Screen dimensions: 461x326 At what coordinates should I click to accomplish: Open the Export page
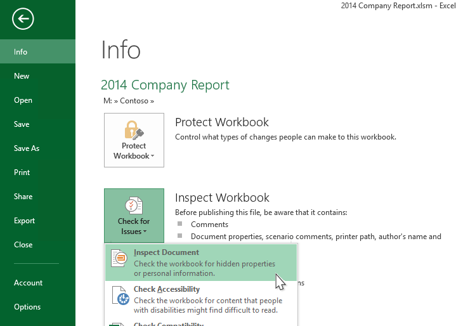[37, 221]
